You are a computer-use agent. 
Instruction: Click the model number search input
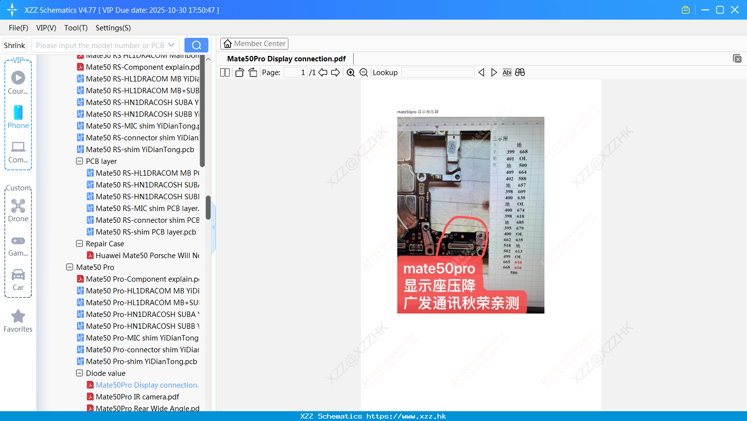click(x=100, y=45)
